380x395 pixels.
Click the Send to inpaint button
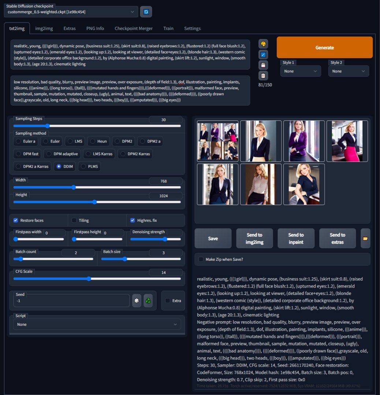[x=296, y=238]
